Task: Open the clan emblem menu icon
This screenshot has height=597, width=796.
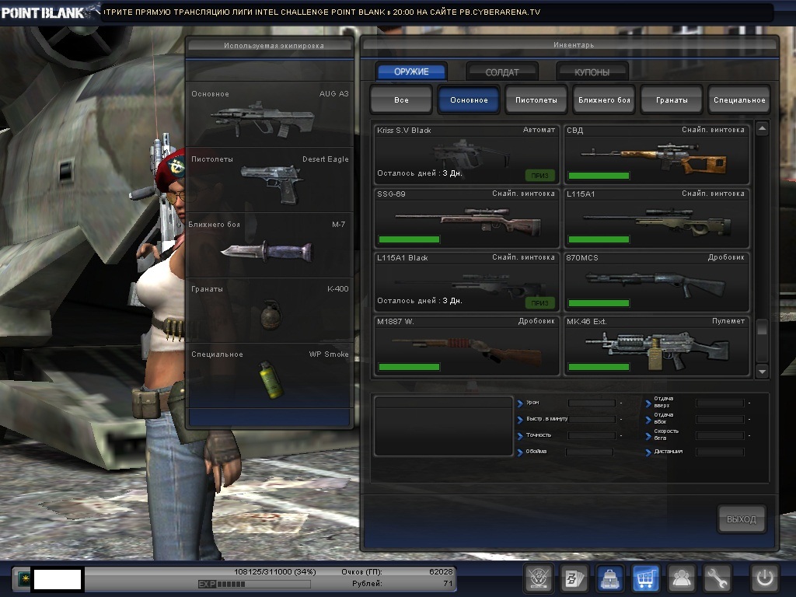Action: coord(538,578)
